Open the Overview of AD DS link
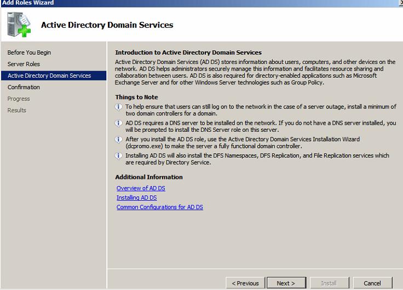This screenshot has height=290, width=403. click(x=141, y=188)
